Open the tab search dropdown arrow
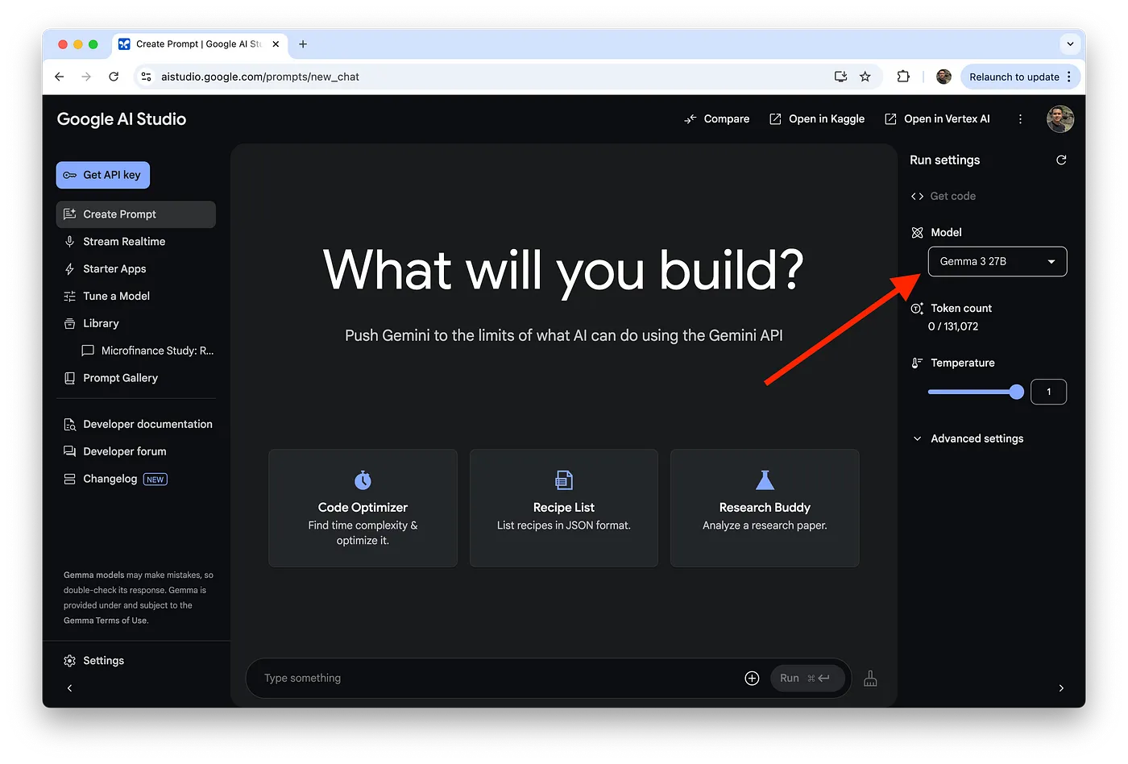Viewport: 1128px width, 764px height. [x=1070, y=44]
